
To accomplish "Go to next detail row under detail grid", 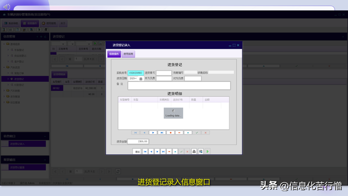I will click(153, 132).
